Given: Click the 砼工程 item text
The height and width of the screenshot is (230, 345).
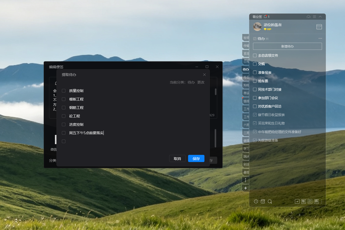Looking at the screenshot, I should coord(75,116).
